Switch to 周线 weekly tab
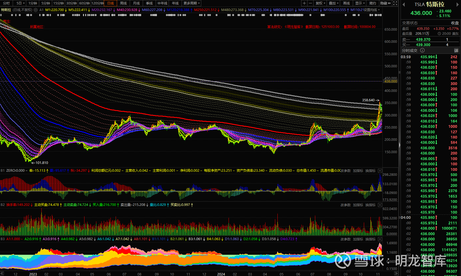This screenshot has width=461, height=276. [123, 3]
